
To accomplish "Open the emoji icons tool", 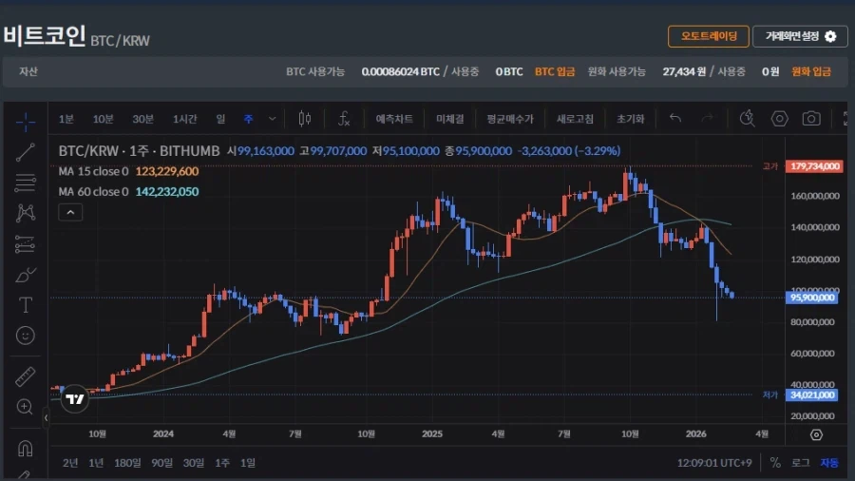I will pyautogui.click(x=25, y=336).
